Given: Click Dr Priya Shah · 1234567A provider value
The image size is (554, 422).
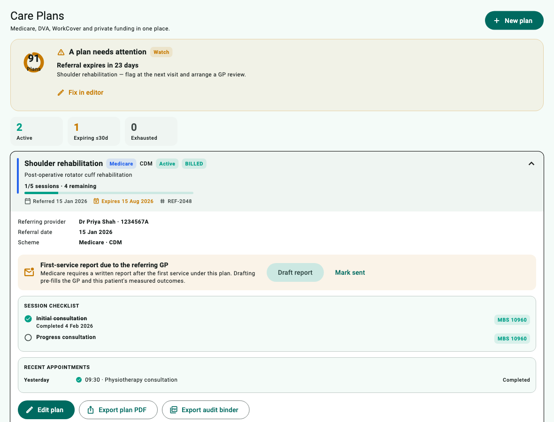Looking at the screenshot, I should [x=114, y=222].
